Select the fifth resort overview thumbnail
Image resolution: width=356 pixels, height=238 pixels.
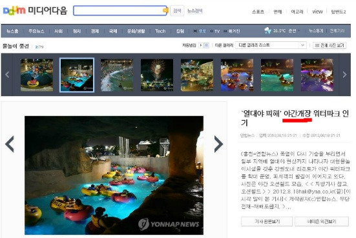[x=197, y=75]
